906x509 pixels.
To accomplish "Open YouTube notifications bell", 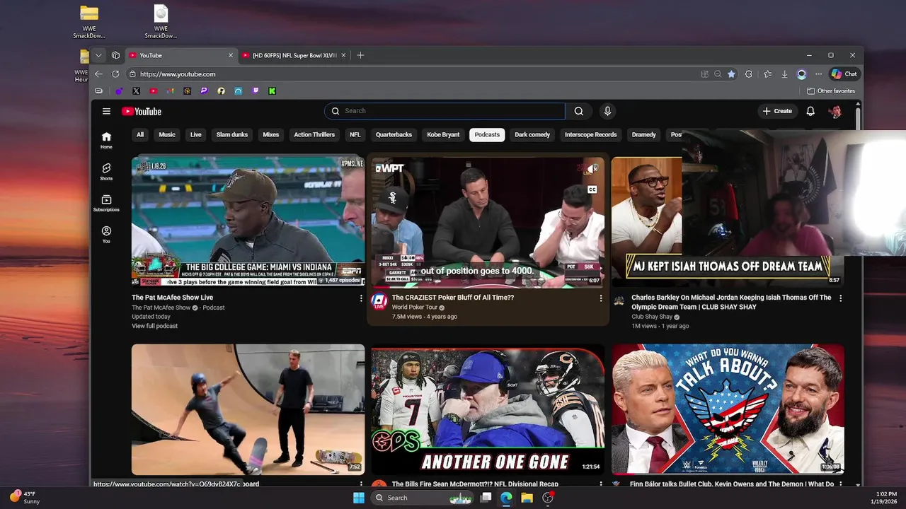I will point(810,111).
